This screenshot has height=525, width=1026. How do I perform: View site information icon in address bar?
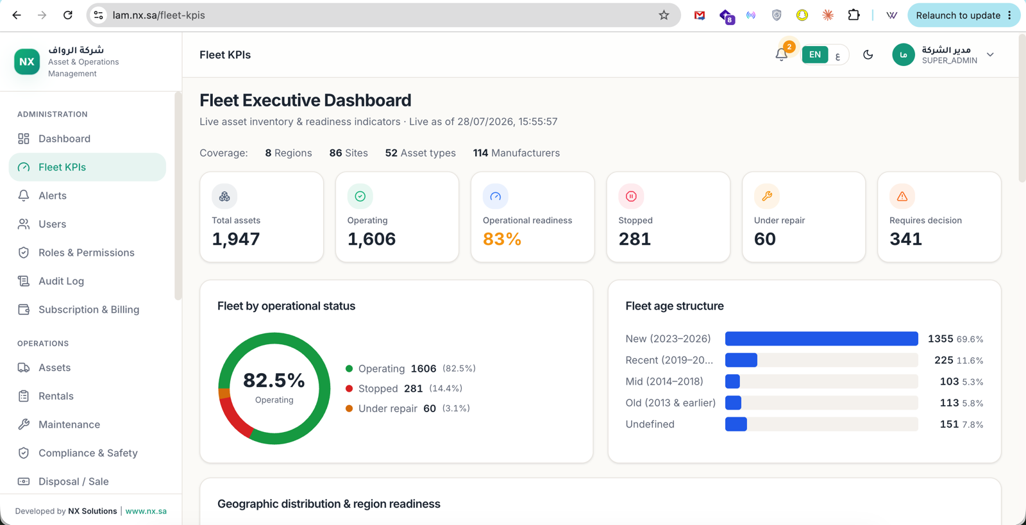[x=99, y=15]
